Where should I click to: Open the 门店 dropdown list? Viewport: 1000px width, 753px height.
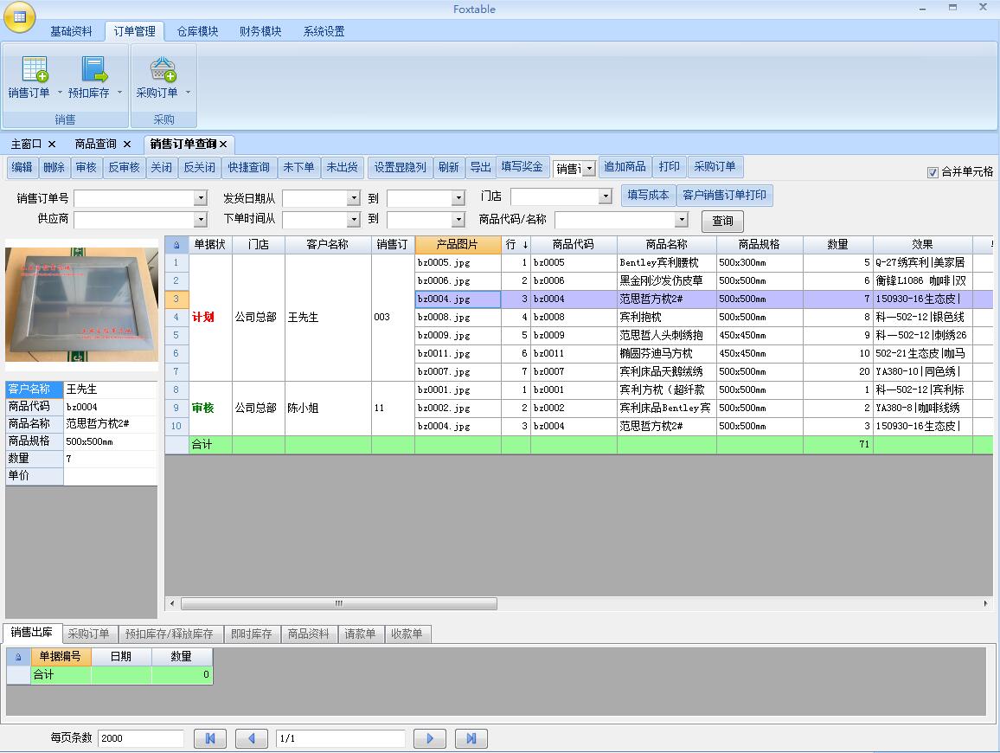[606, 197]
